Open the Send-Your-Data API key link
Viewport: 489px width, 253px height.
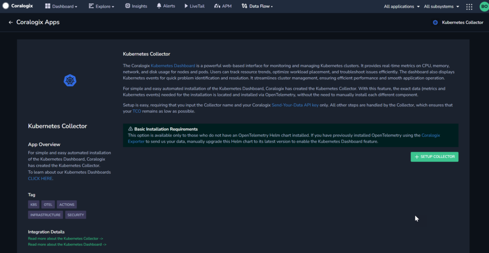[295, 105]
